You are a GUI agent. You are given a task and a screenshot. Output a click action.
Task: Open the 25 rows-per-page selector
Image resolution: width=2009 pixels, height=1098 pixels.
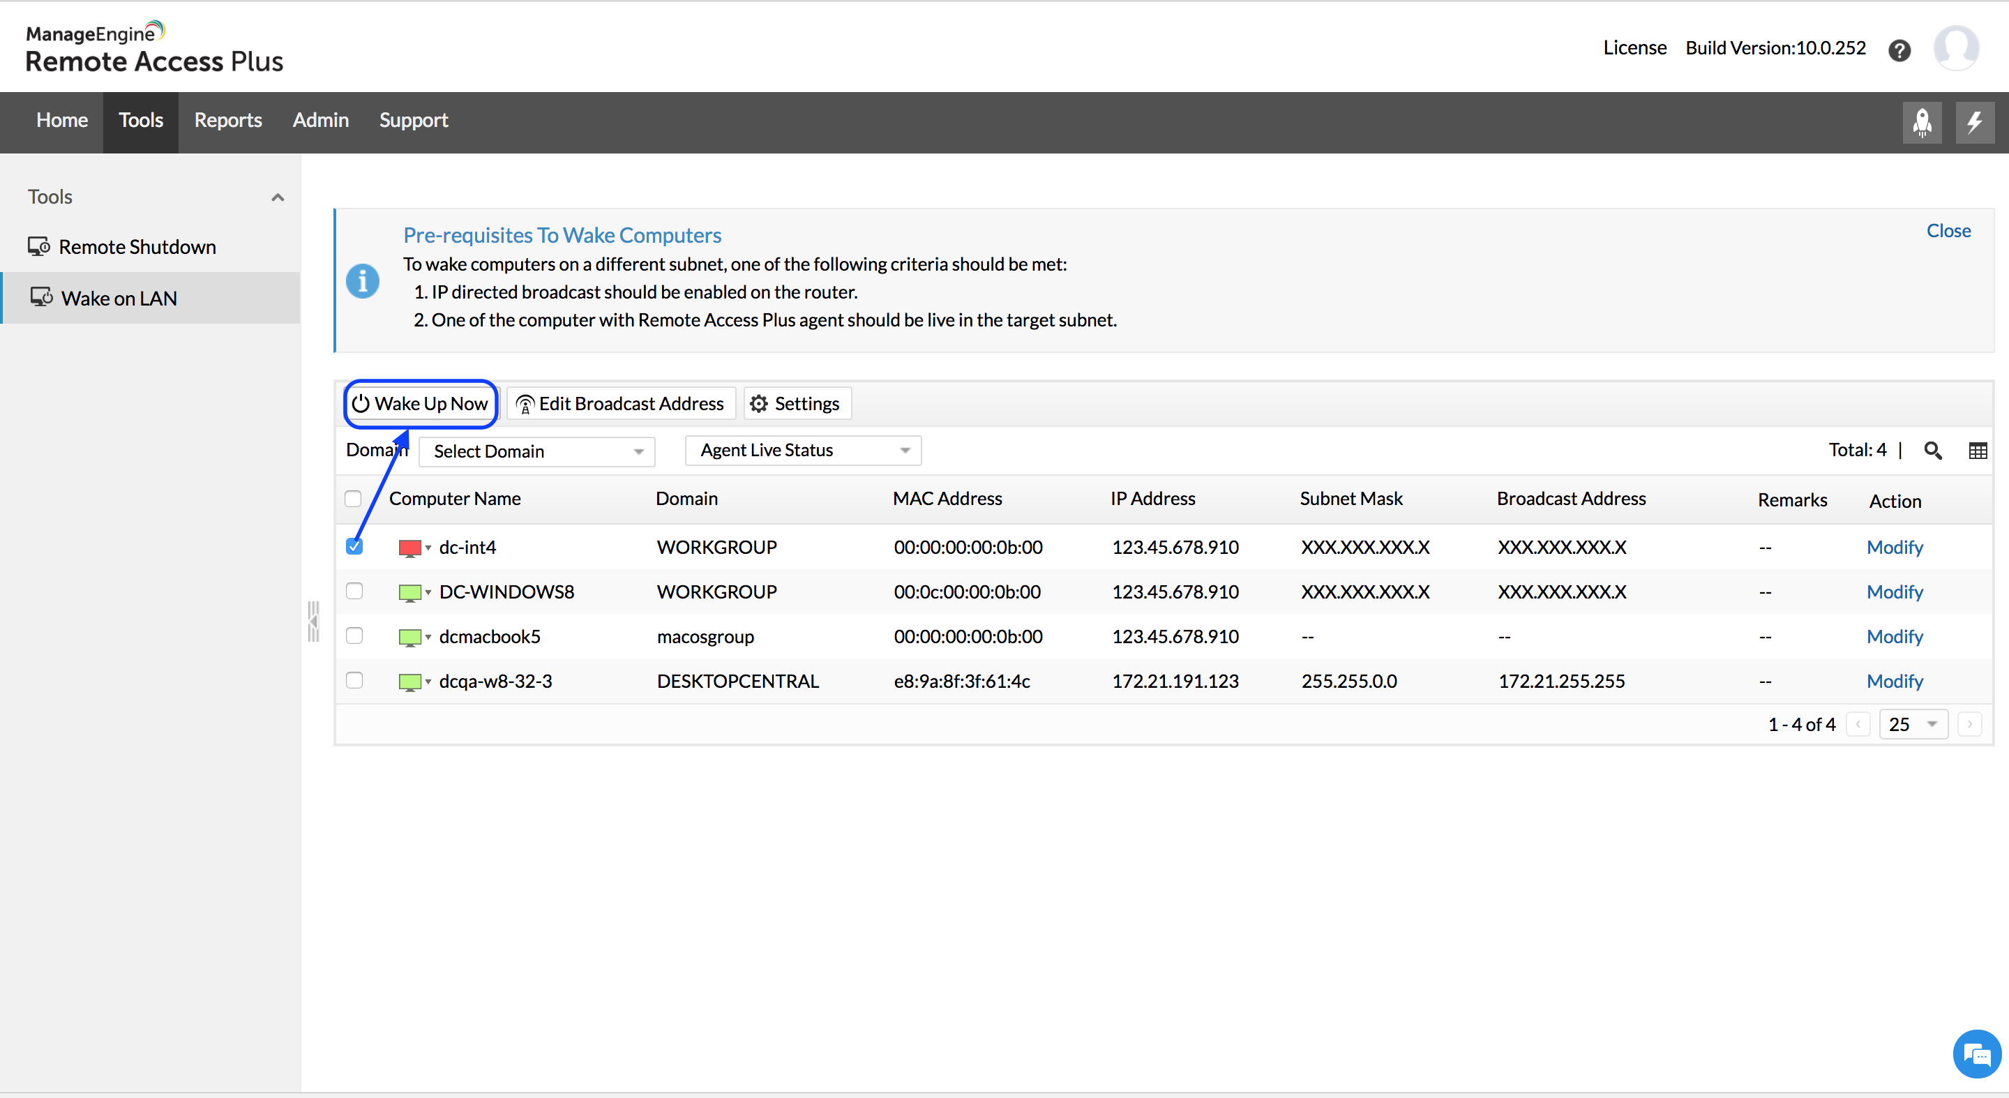tap(1912, 725)
